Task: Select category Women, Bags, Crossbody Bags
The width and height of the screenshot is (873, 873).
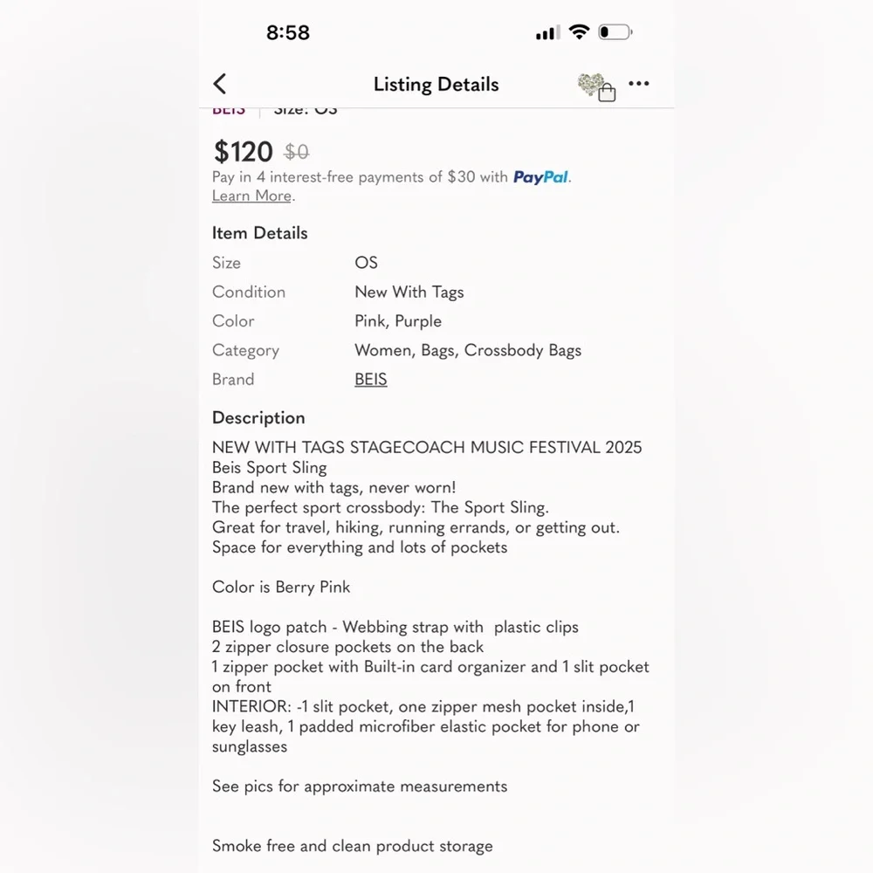Action: point(468,350)
